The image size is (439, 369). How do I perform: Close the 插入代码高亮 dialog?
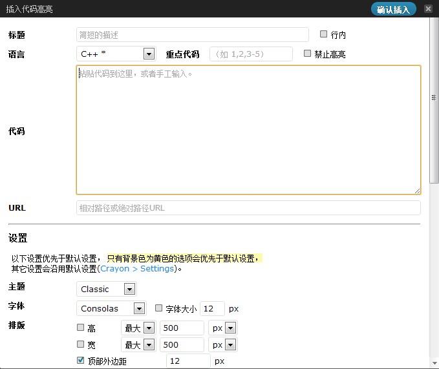(x=428, y=9)
